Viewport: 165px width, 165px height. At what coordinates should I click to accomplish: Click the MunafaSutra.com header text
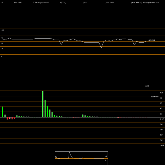[151, 3]
